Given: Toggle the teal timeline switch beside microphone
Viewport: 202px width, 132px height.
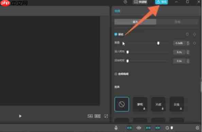Looking at the screenshot, I should (129, 128).
